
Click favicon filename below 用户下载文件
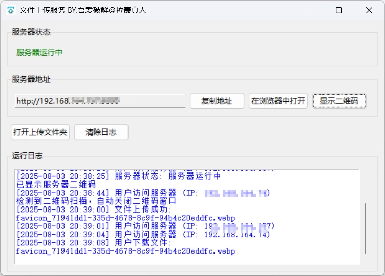125,251
